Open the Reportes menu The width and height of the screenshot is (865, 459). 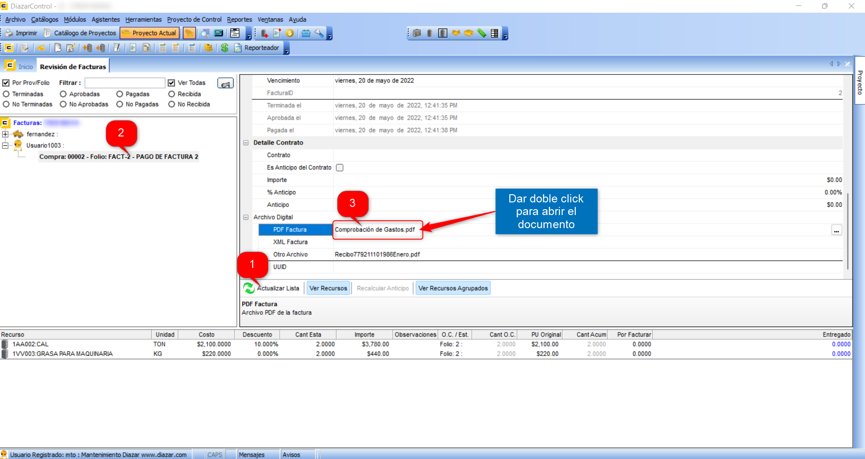click(x=239, y=19)
